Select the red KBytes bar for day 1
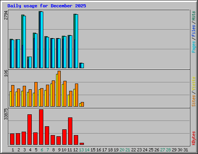The height and width of the screenshot is (154, 198). [12, 139]
